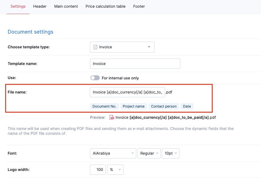Click the PDF file icon in preview
The height and width of the screenshot is (178, 261).
pyautogui.click(x=112, y=117)
